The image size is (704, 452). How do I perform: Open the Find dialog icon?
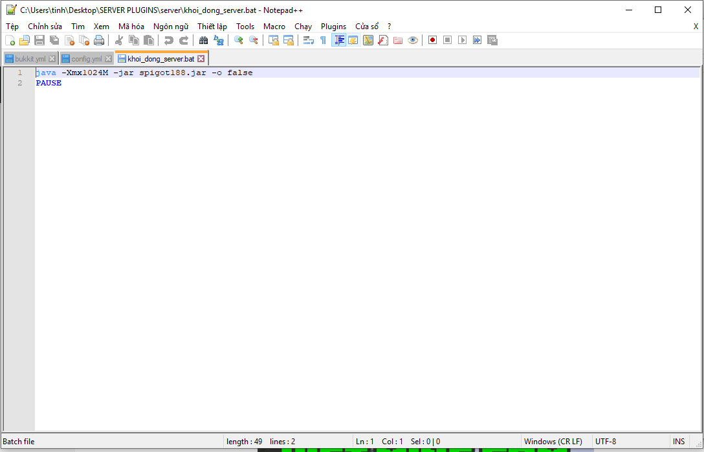tap(203, 40)
